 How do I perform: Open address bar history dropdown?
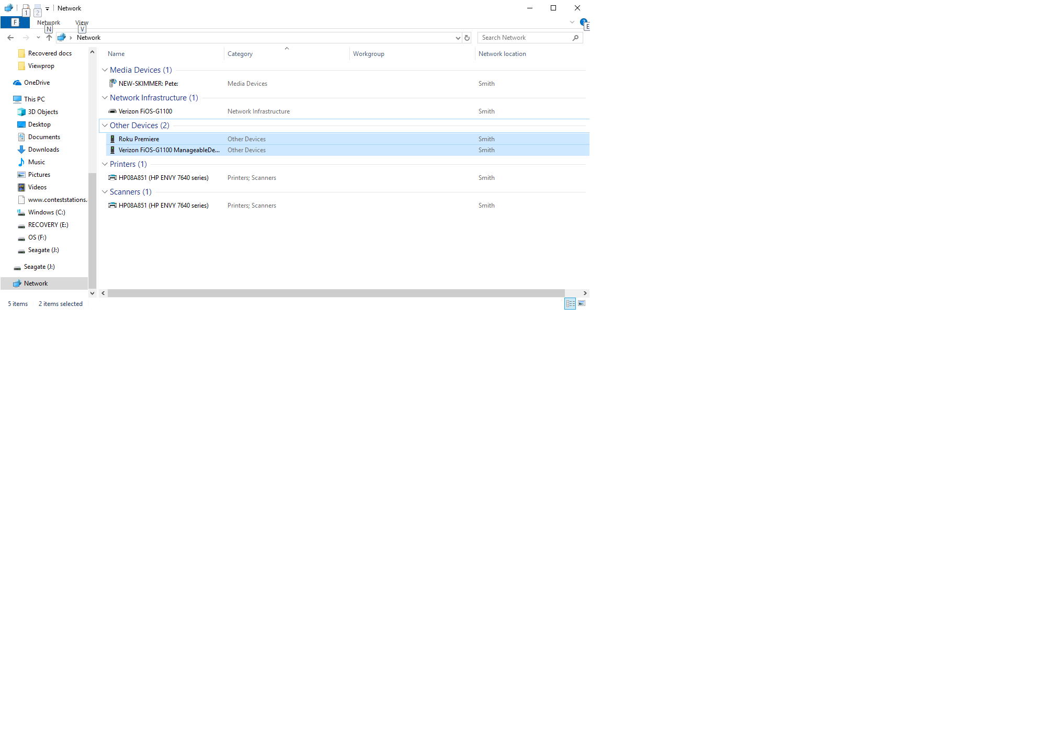point(458,38)
